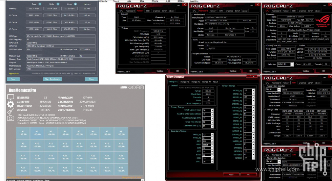332x181 pixels.
Task: Expand tWRPRE dropdown in Tertiary Timings
Action: tap(253, 144)
